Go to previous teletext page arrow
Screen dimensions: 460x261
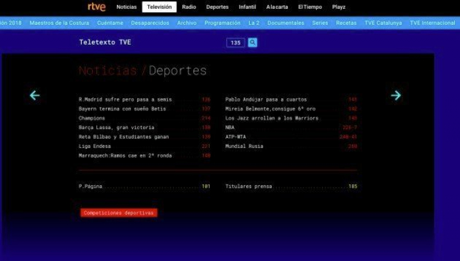coord(34,95)
